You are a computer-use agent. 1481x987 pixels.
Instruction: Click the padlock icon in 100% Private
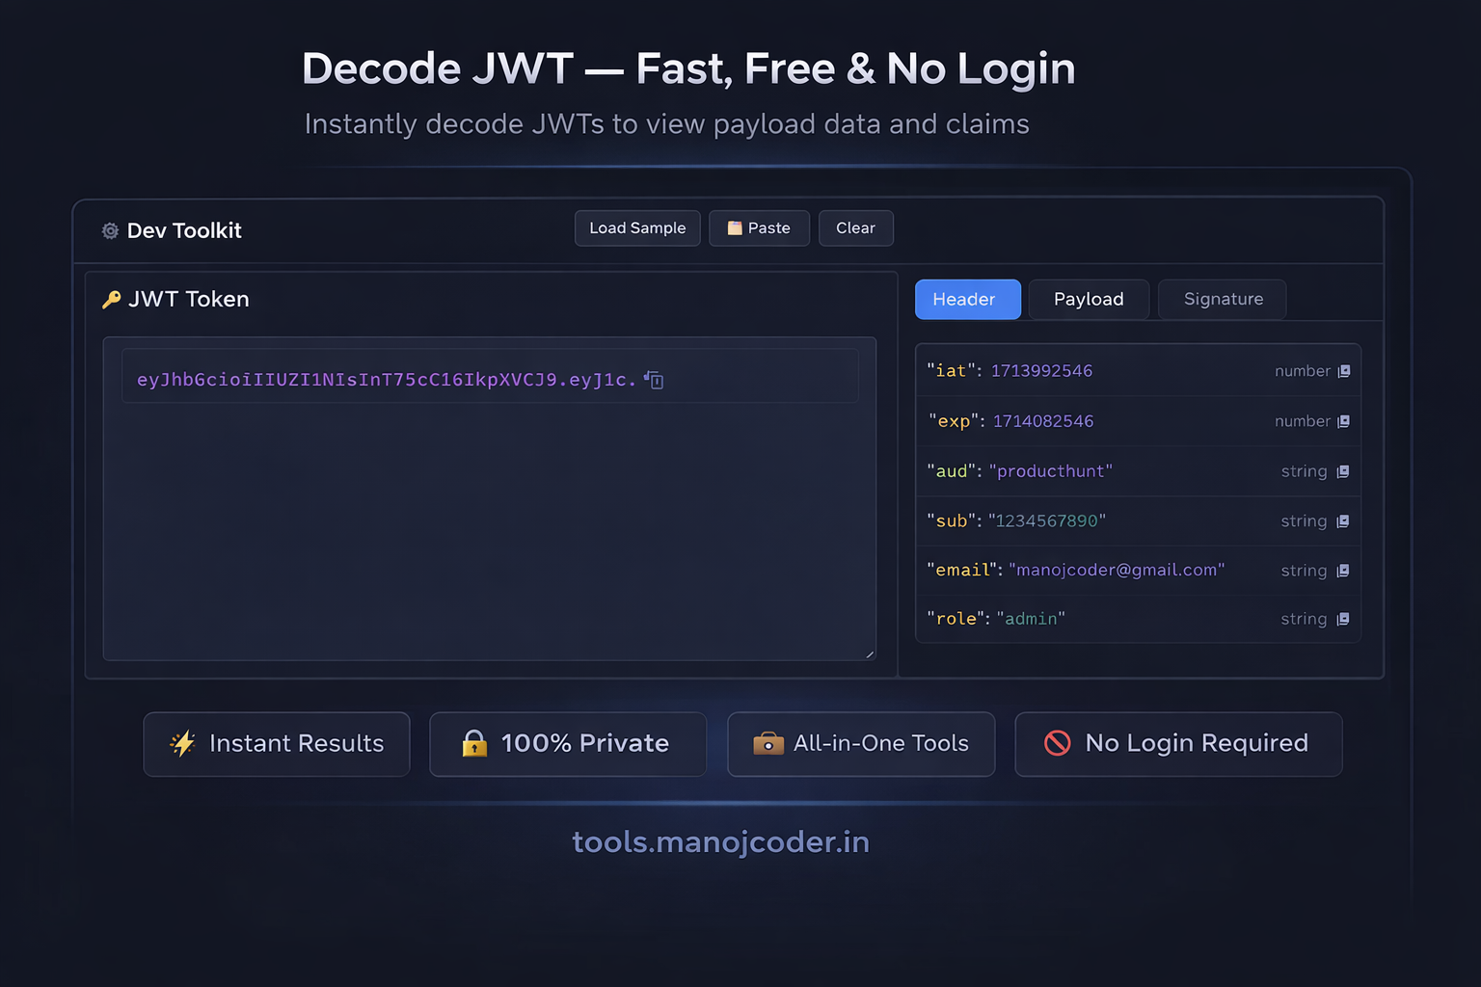(x=473, y=743)
